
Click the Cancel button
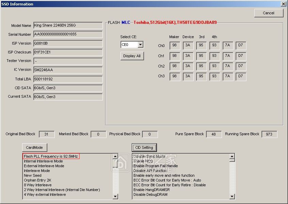click(x=269, y=13)
